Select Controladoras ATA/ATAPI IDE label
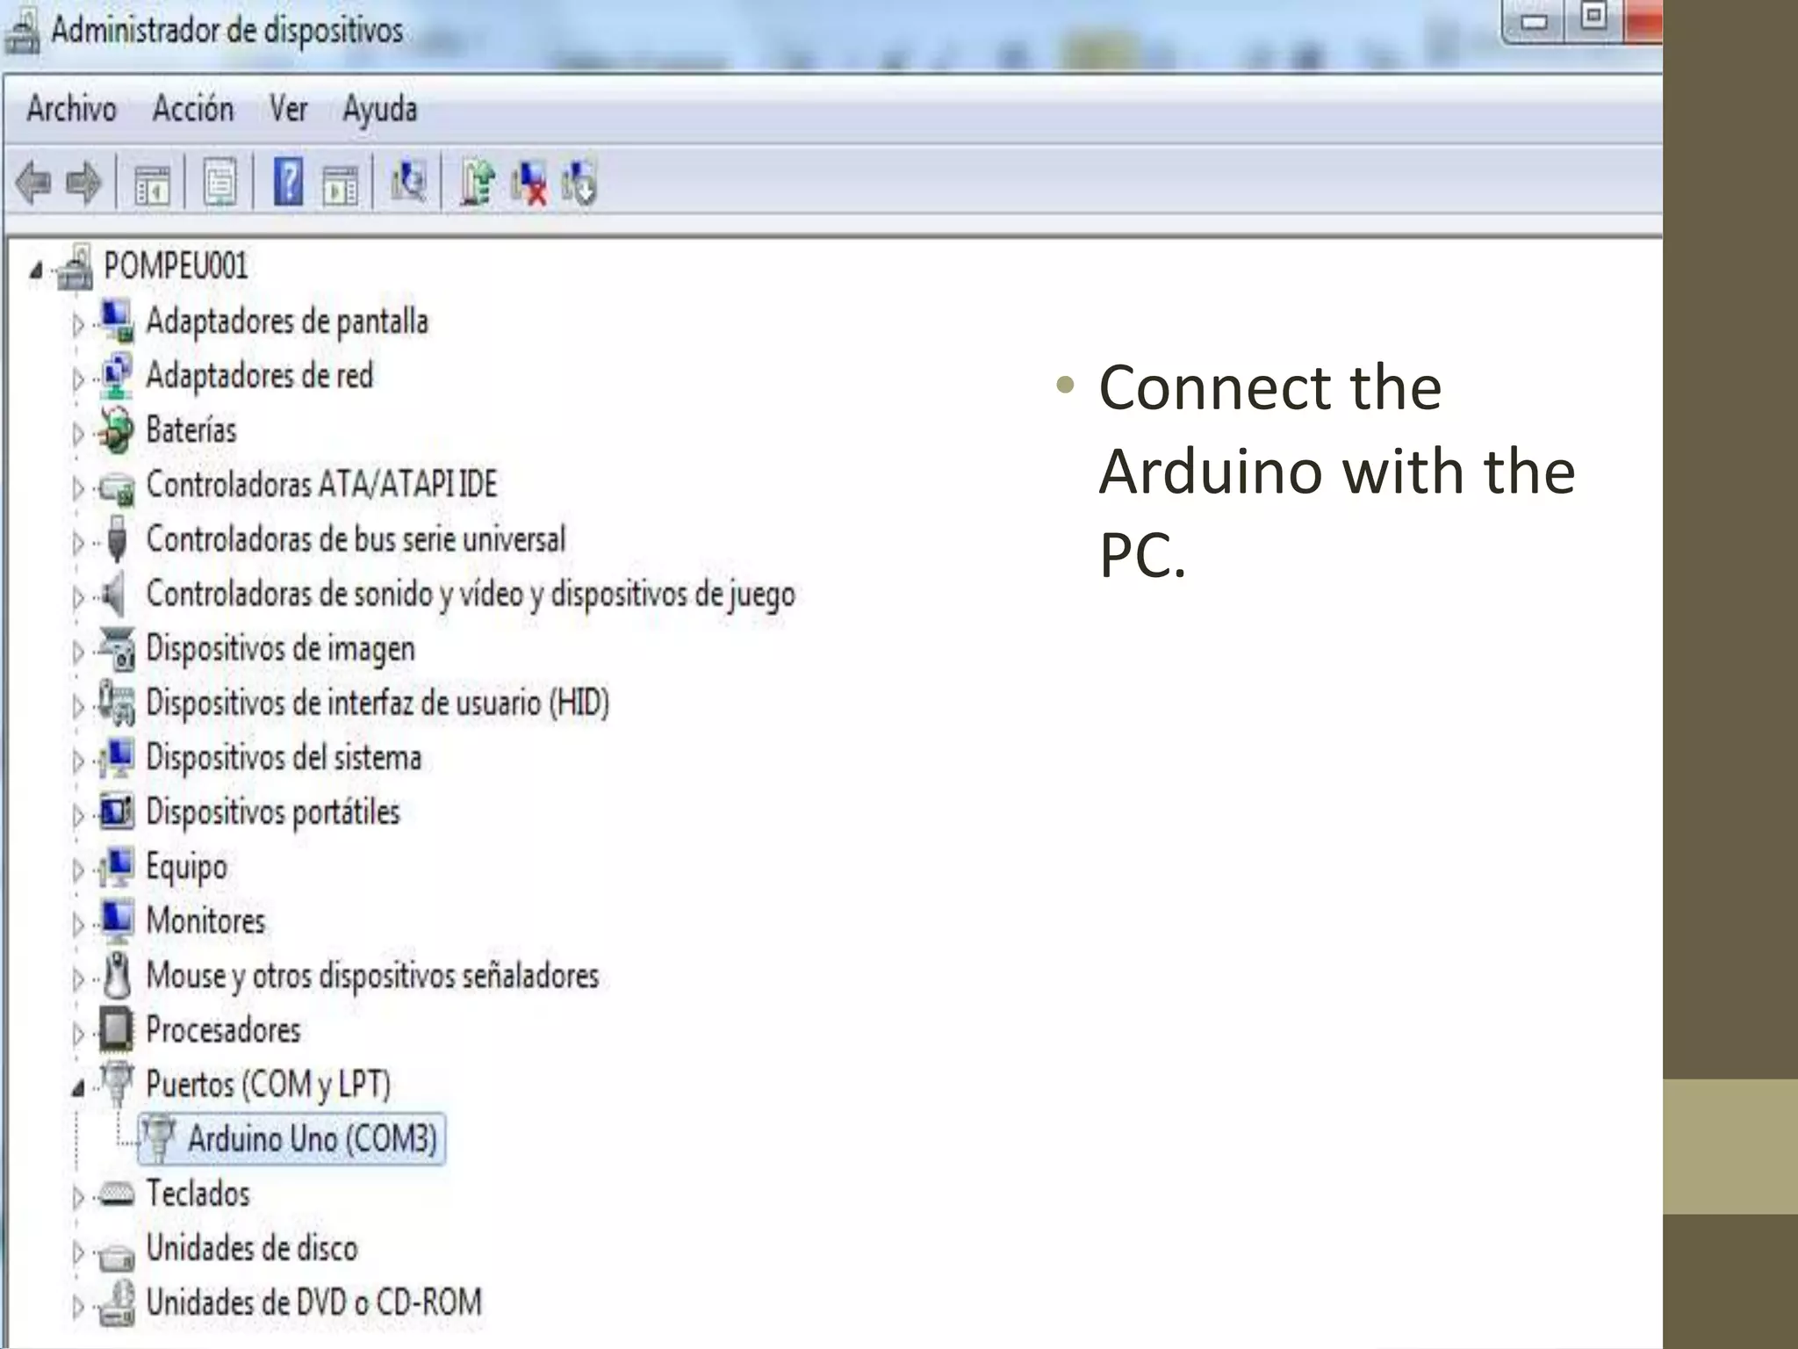Screen dimensions: 1798x1349 tap(321, 485)
